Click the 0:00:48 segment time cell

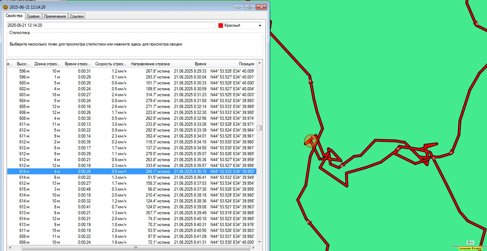[x=84, y=189]
